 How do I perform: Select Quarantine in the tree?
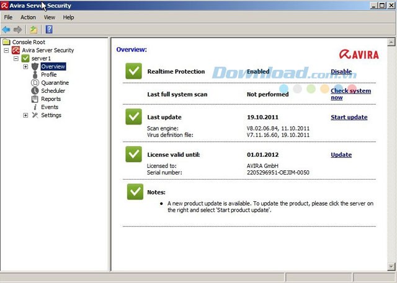(55, 82)
